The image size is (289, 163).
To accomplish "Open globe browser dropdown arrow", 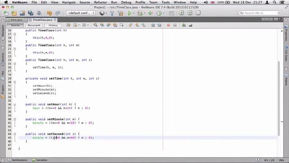I will coord(106,13).
